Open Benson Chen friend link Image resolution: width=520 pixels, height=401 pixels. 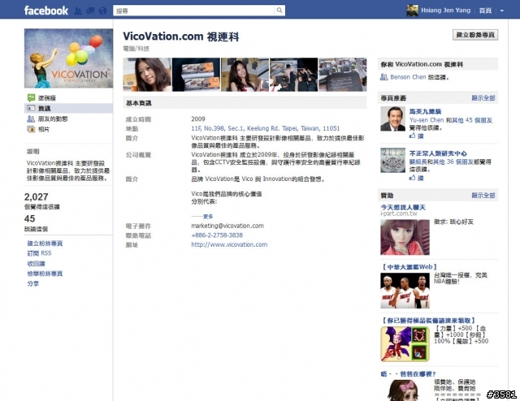click(x=408, y=77)
